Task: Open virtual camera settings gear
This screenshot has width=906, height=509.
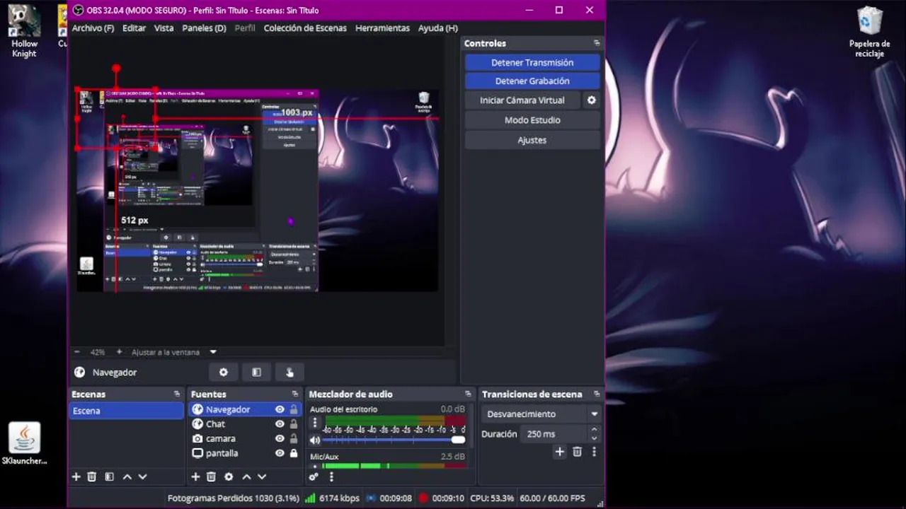Action: [592, 100]
